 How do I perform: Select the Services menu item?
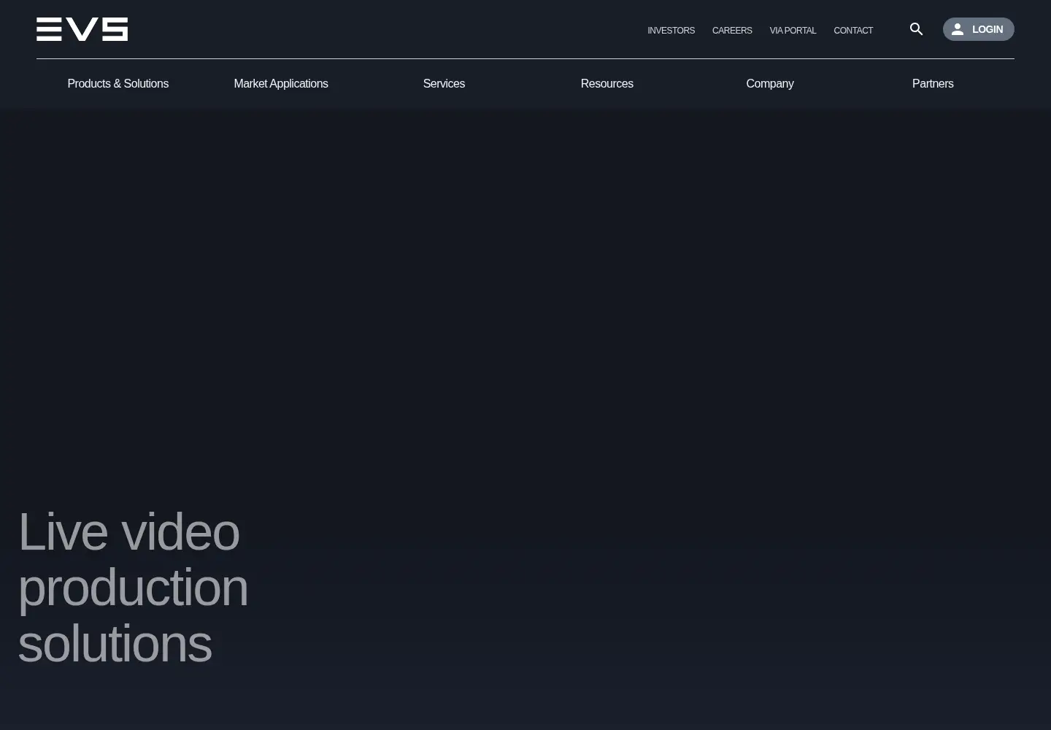(x=444, y=83)
